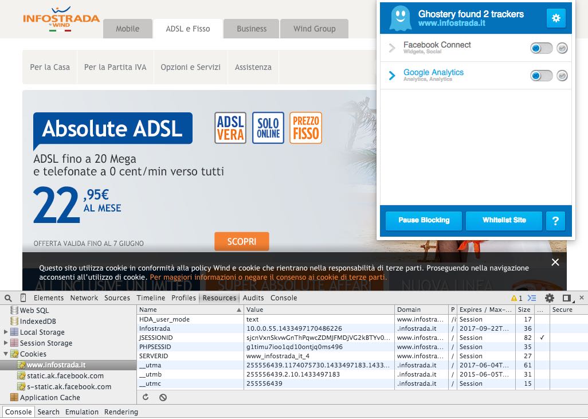Image resolution: width=588 pixels, height=419 pixels.
Task: Change DevTools dock side icon
Action: coord(567,298)
